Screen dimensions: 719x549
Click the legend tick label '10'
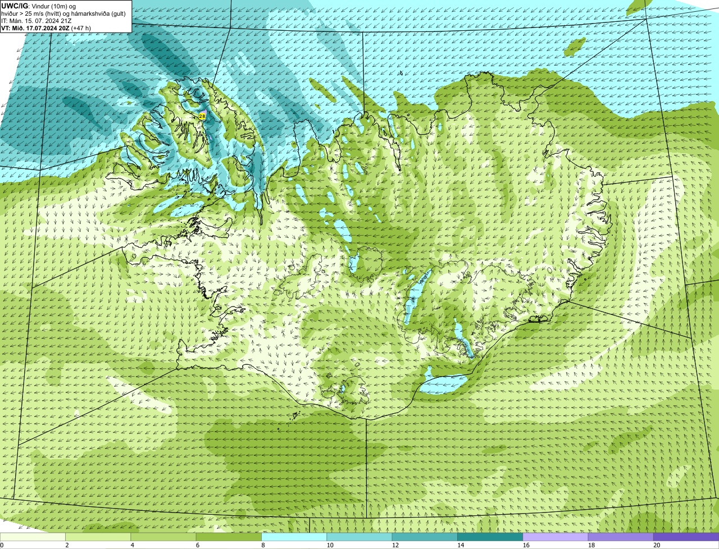tap(330, 545)
